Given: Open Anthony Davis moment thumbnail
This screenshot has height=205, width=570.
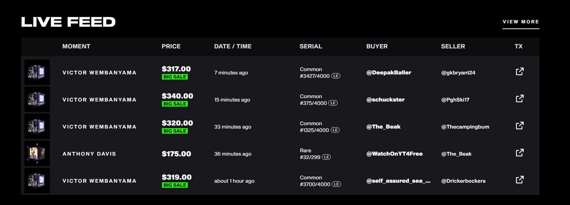Looking at the screenshot, I should [37, 154].
